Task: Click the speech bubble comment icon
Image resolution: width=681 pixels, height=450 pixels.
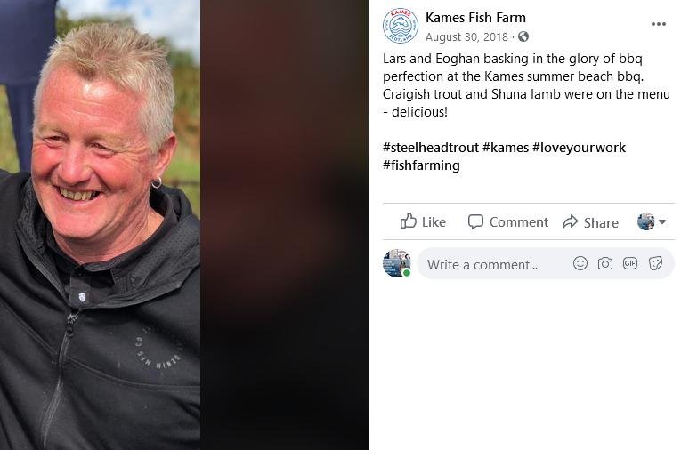Action: tap(475, 221)
